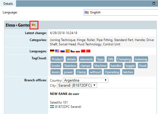Click the Indexing tag
The image size is (158, 114).
pyautogui.click(x=141, y=59)
